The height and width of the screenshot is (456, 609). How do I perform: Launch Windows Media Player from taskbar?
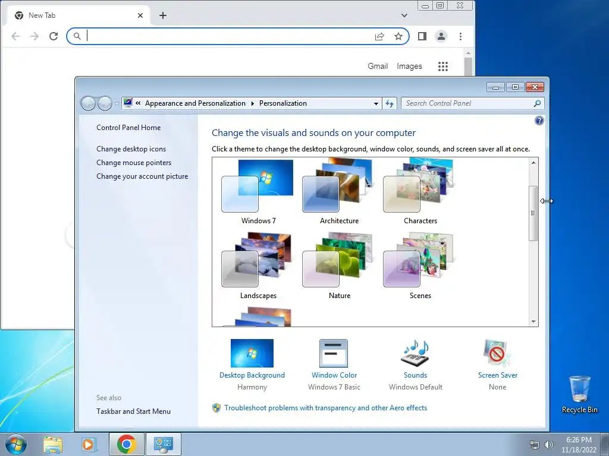pos(89,444)
